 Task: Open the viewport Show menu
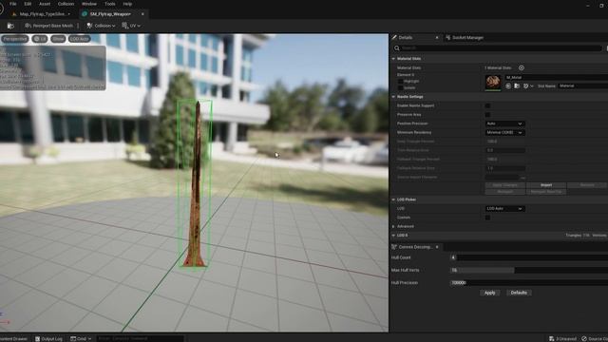coord(58,39)
